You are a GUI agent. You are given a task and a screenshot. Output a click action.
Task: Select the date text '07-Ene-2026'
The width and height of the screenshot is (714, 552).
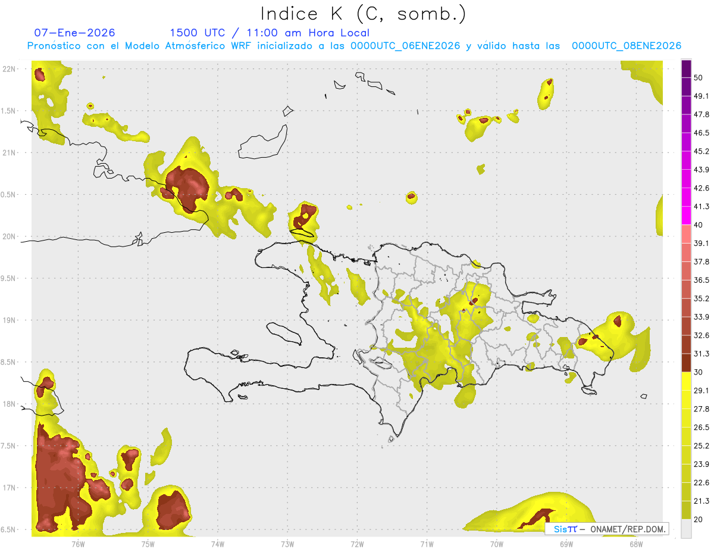click(x=74, y=33)
